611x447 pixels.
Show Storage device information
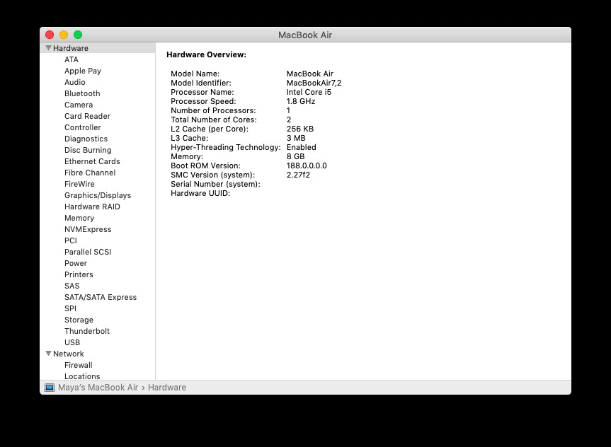coord(79,320)
